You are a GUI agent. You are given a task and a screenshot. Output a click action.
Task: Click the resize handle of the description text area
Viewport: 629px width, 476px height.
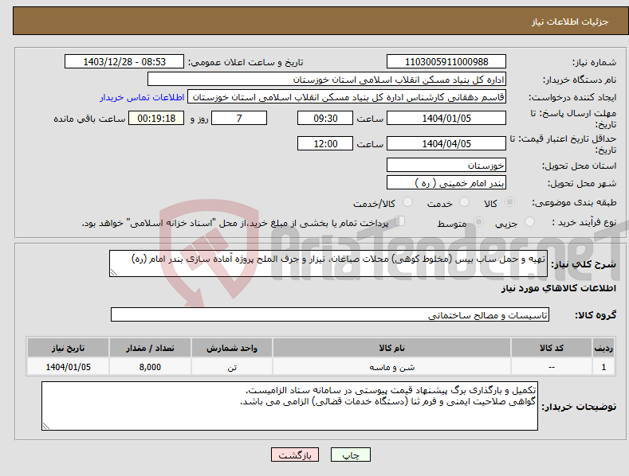coord(114,272)
